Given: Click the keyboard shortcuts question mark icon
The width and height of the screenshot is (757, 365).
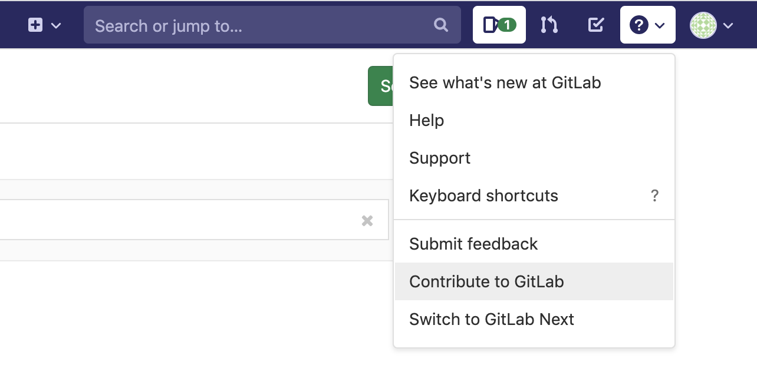Looking at the screenshot, I should pos(655,196).
